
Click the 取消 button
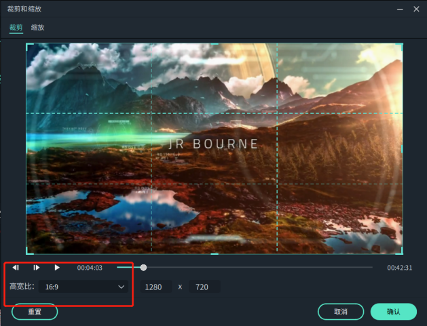(x=341, y=312)
